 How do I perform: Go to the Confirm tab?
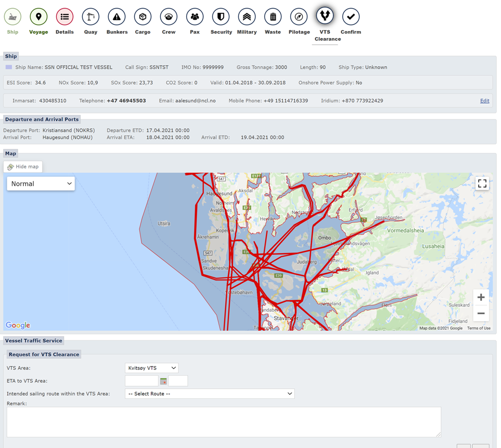pyautogui.click(x=351, y=17)
